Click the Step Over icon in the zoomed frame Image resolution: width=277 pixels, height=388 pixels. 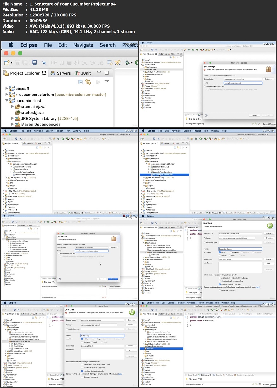[x=92, y=62]
